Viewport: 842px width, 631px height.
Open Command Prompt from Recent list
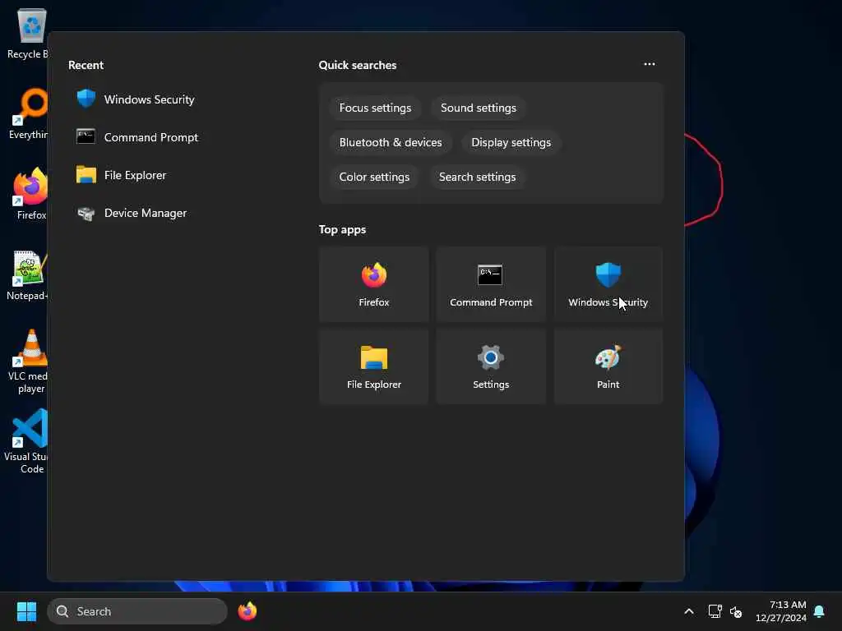pos(137,137)
